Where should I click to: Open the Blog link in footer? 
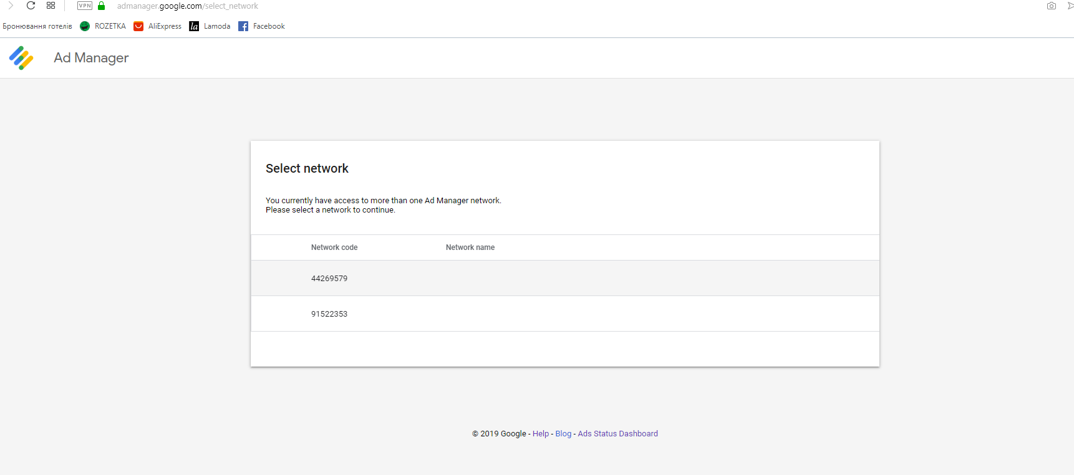pyautogui.click(x=563, y=434)
